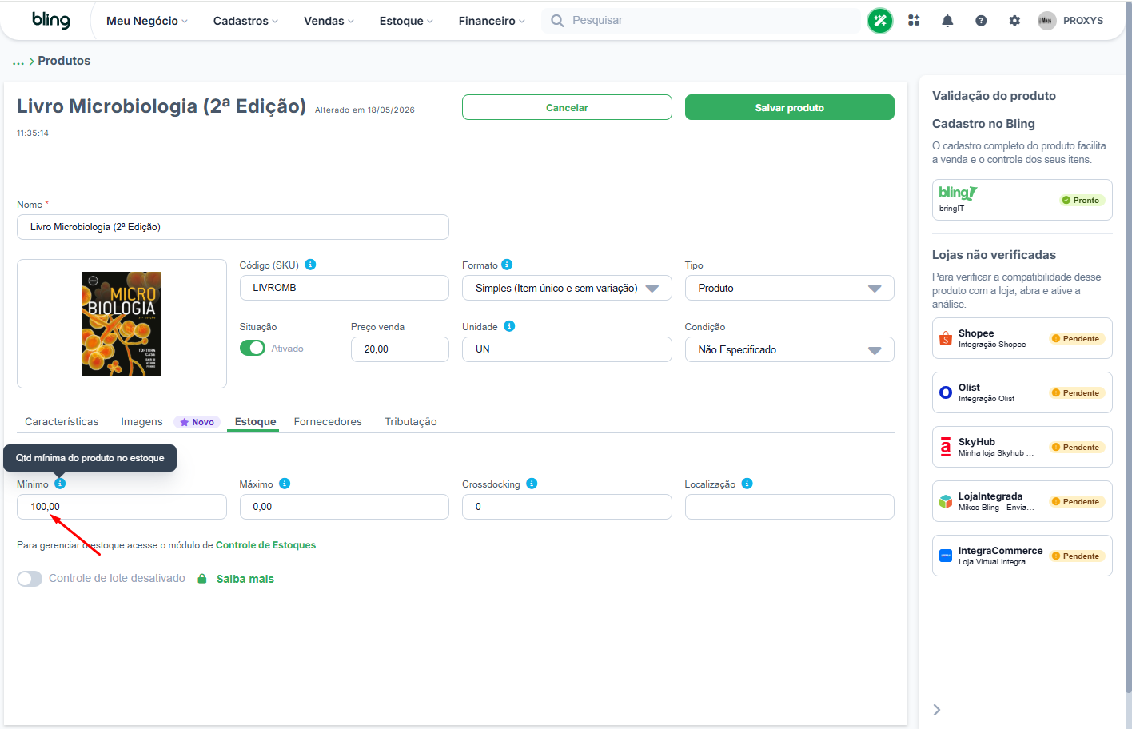The width and height of the screenshot is (1132, 729).
Task: Click the Microbiologia book cover thumbnail
Action: coord(122,324)
